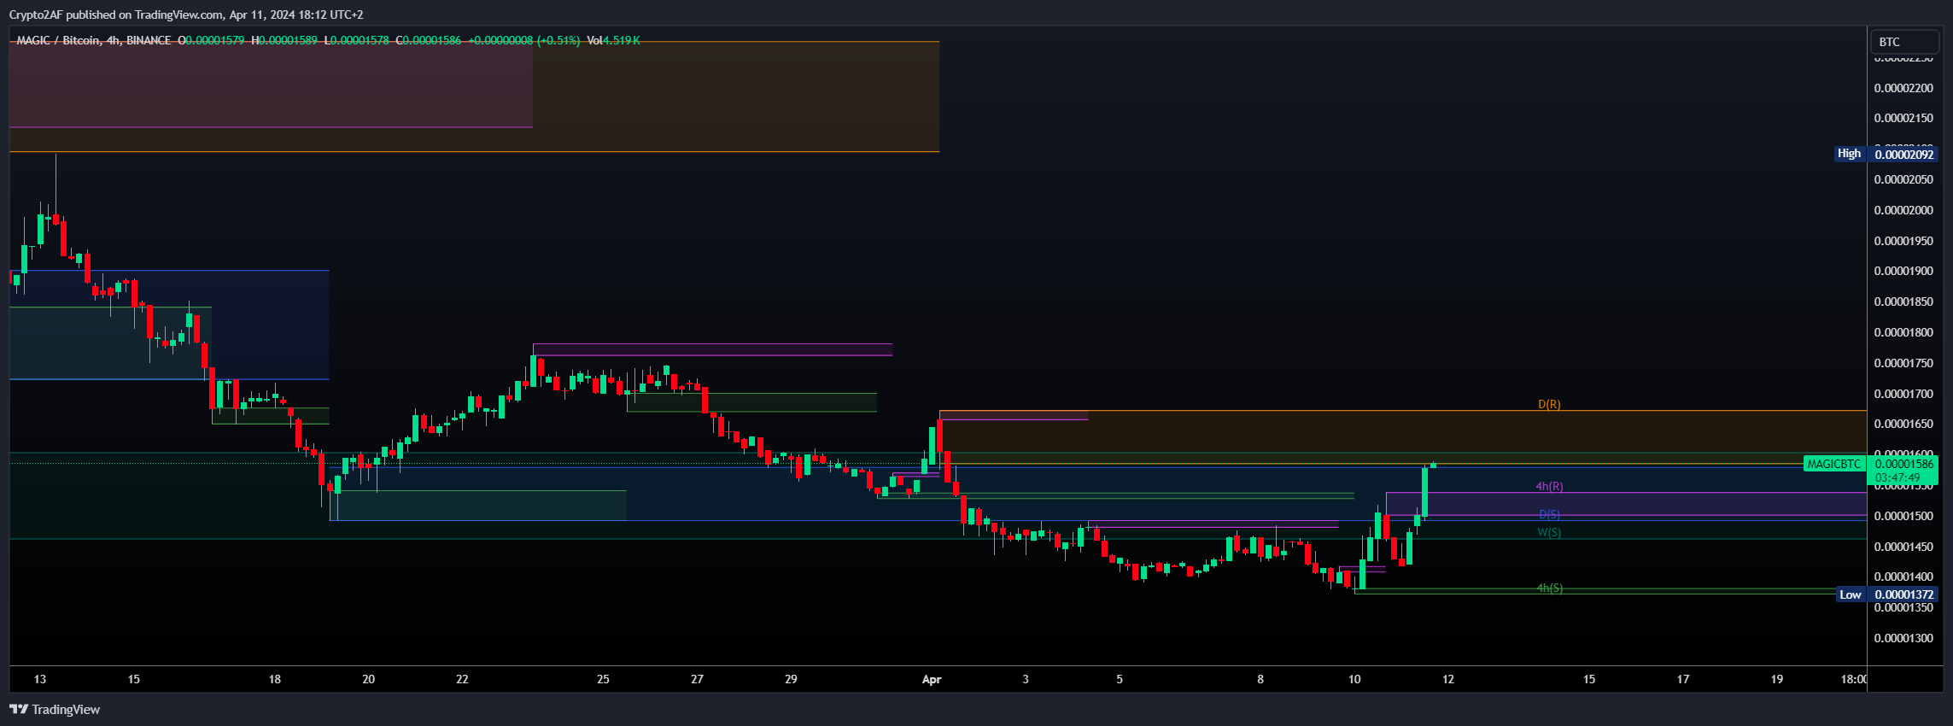Image resolution: width=1953 pixels, height=726 pixels.
Task: Click the 4h(R) resistance label
Action: tap(1549, 486)
